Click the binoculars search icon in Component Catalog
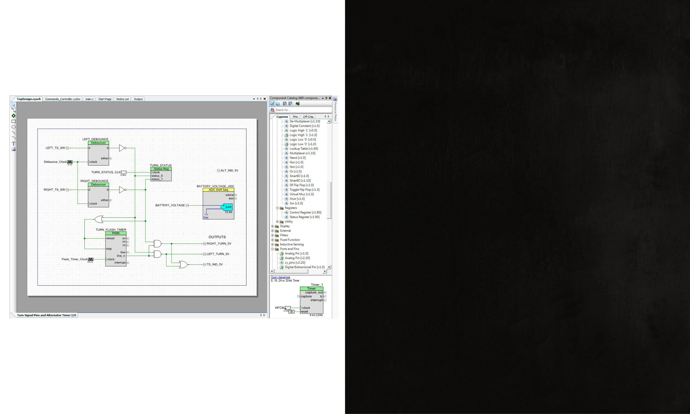 pyautogui.click(x=272, y=110)
